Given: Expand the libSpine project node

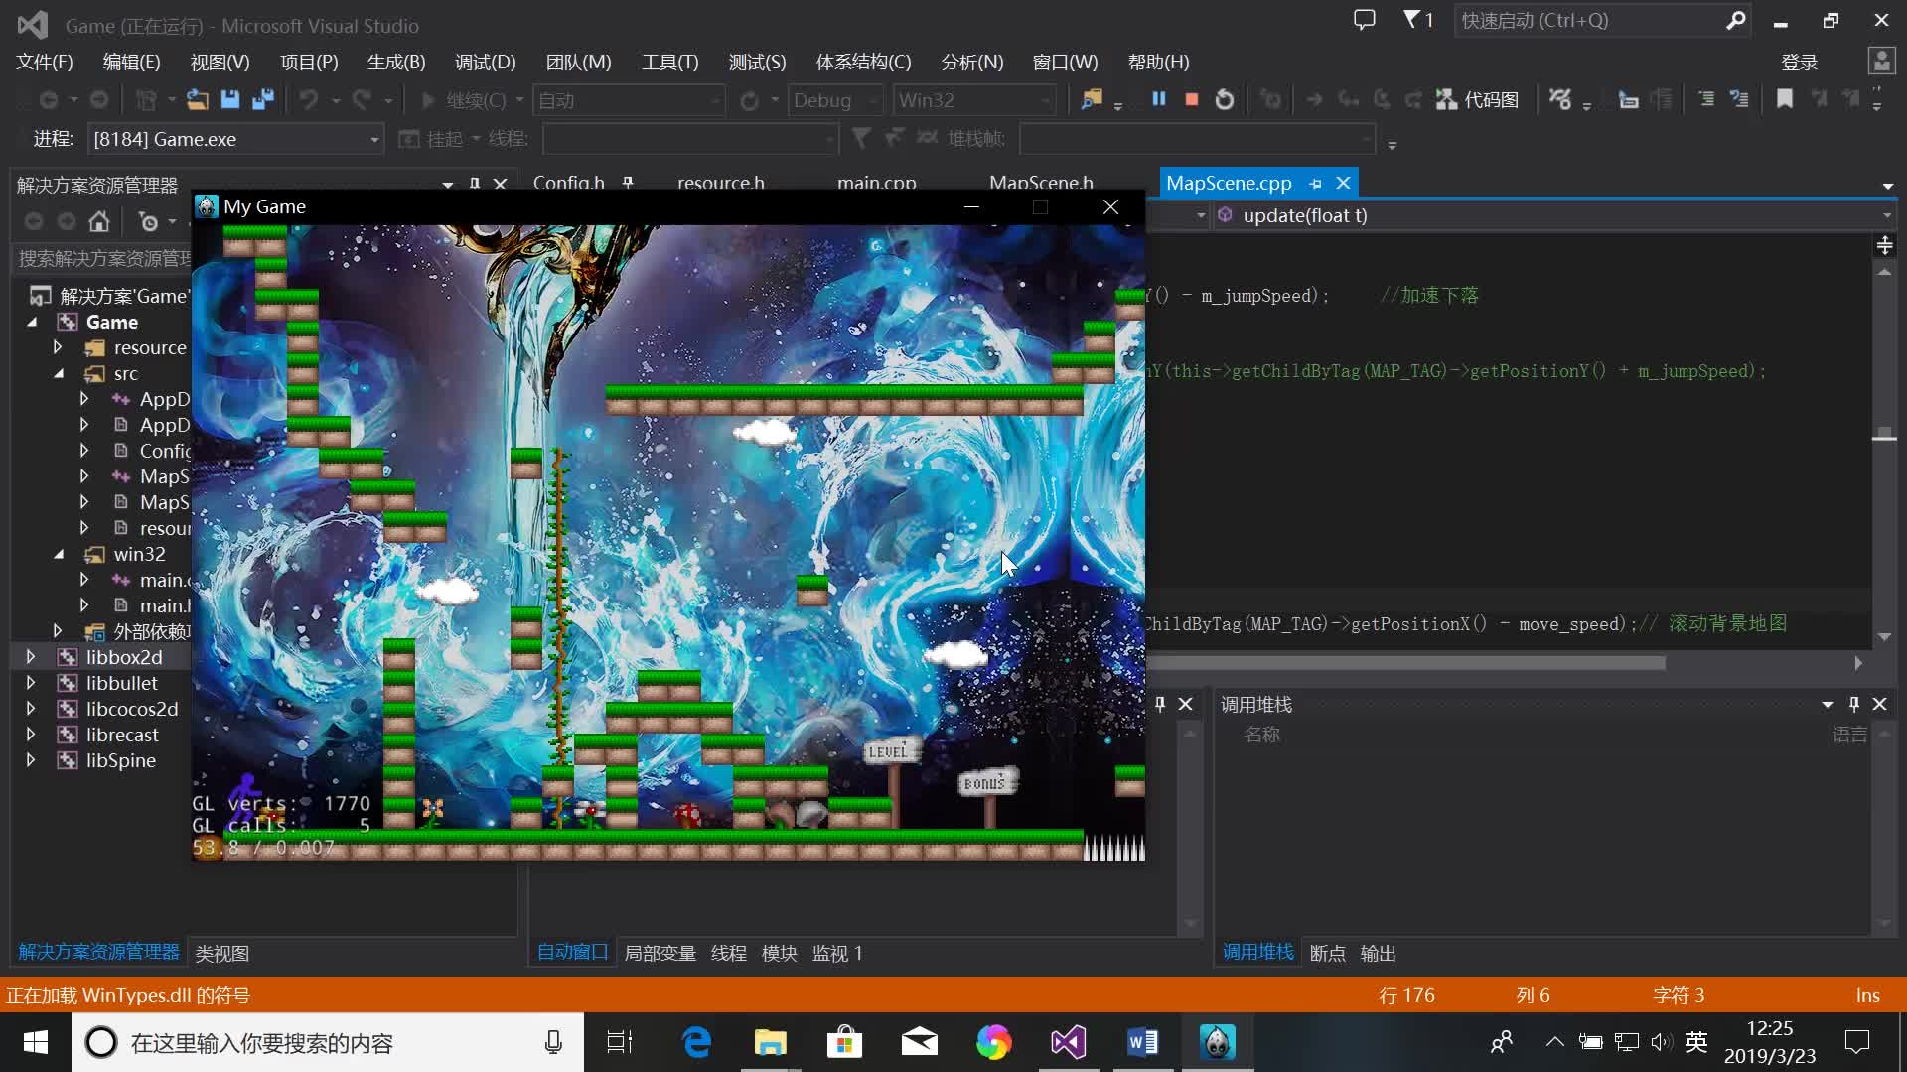Looking at the screenshot, I should click(31, 760).
